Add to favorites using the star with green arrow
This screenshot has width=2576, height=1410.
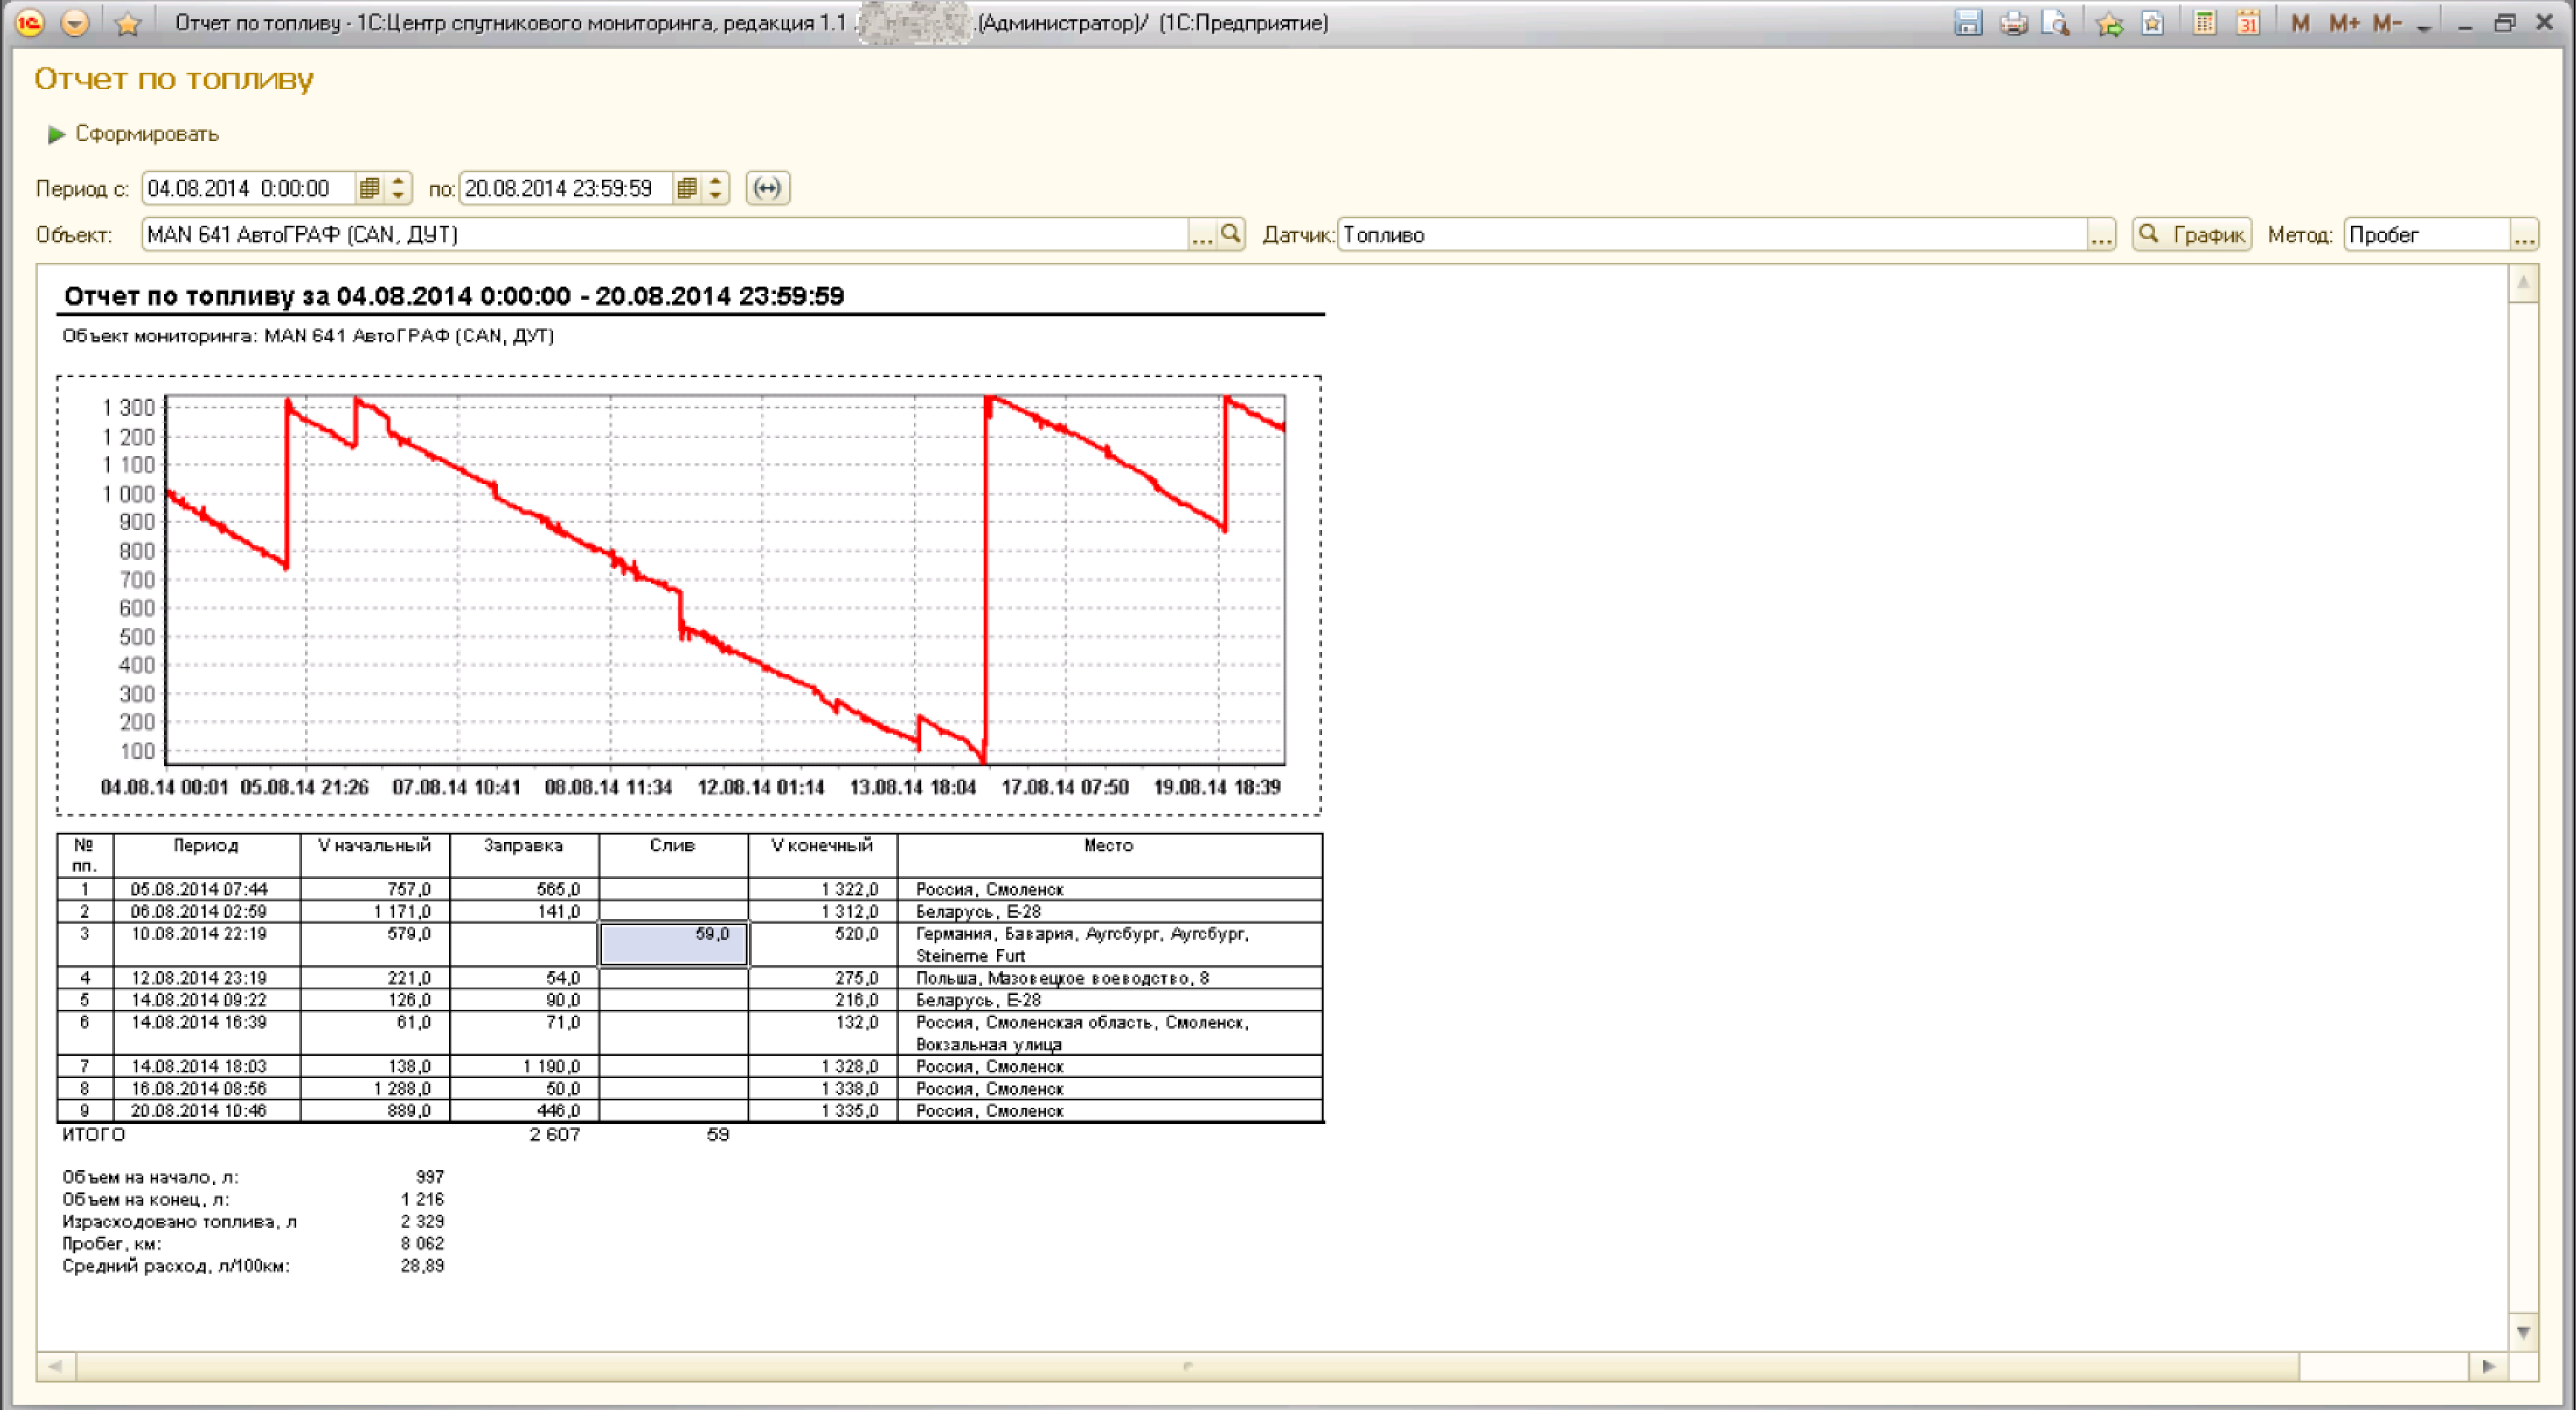2109,22
